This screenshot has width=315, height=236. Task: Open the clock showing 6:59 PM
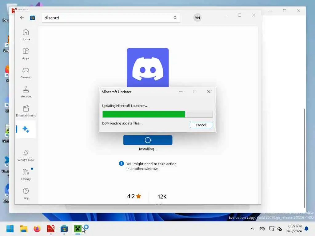coord(294,229)
